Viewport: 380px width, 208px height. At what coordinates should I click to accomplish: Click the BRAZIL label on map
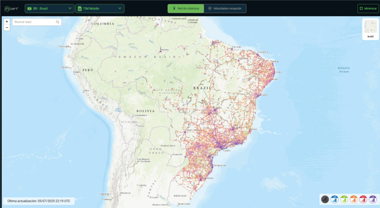point(202,88)
